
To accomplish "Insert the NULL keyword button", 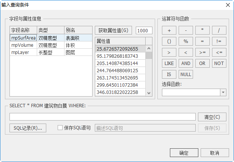I will pyautogui.click(x=185, y=75).
